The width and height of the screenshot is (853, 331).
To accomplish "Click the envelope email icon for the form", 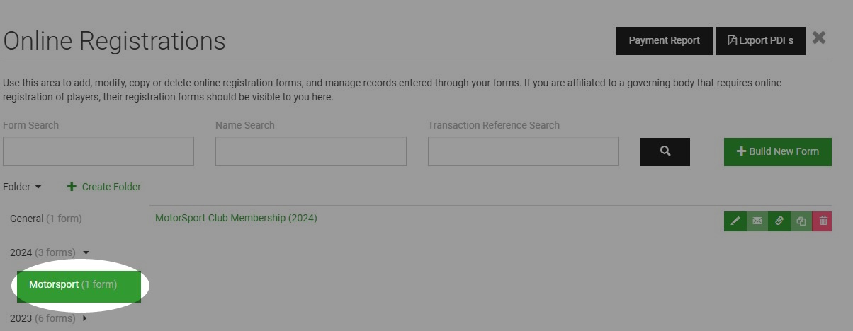I will pyautogui.click(x=757, y=221).
